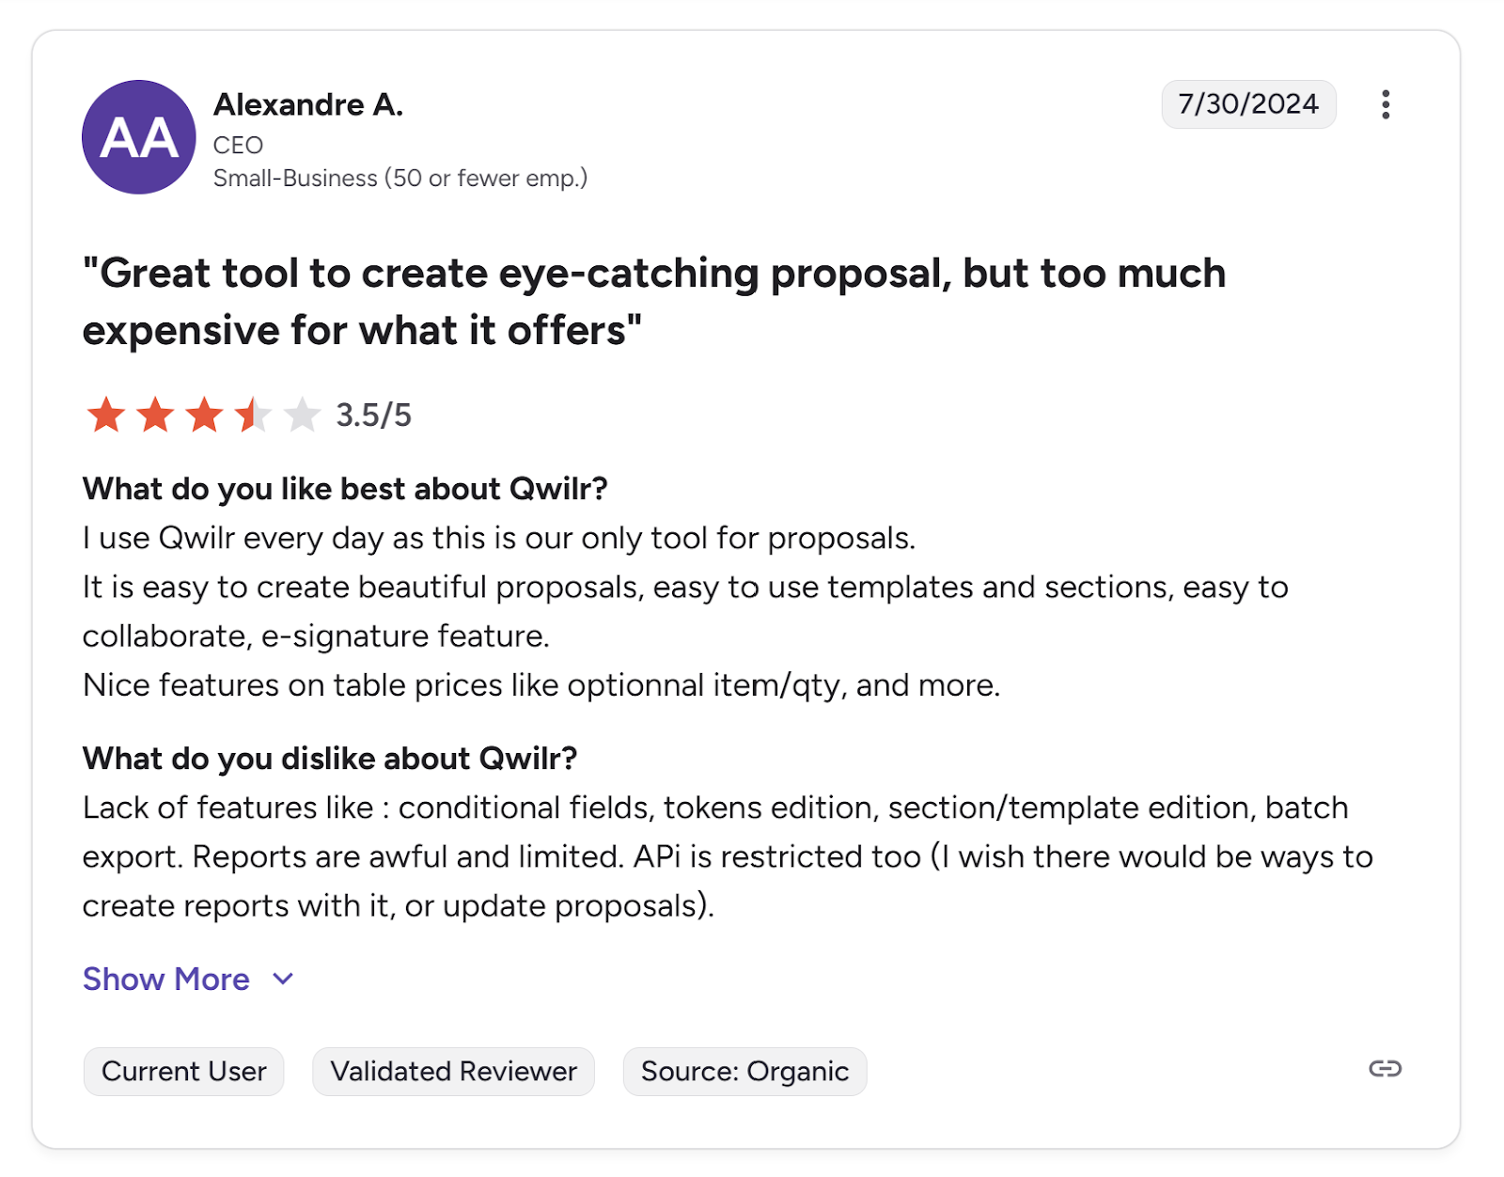Viewport: 1504px width, 1177px height.
Task: Click the empty gray fifth star
Action: [x=302, y=415]
